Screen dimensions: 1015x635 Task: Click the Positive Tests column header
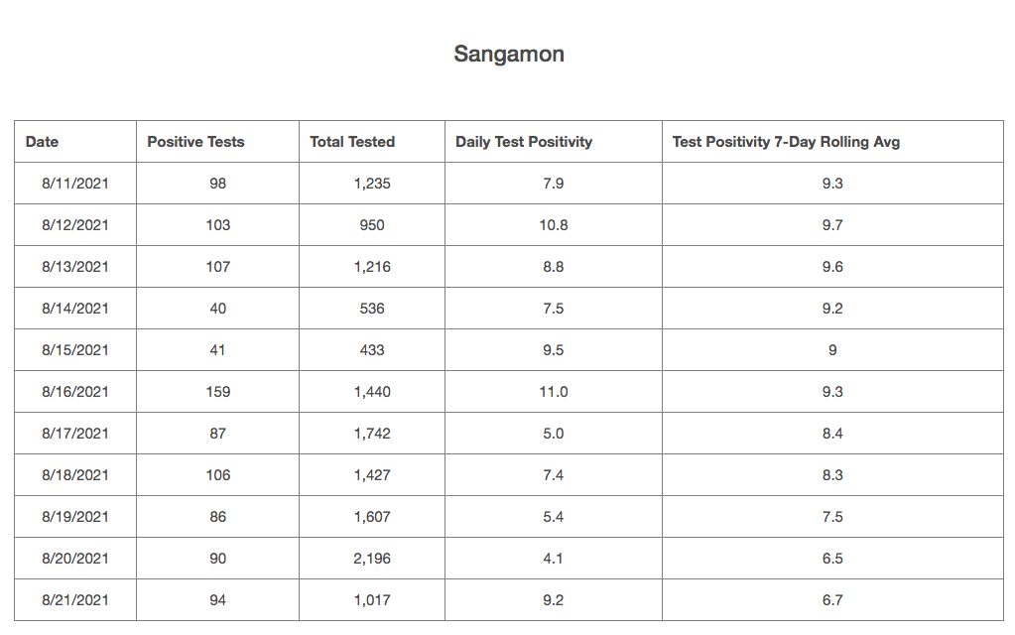point(195,142)
